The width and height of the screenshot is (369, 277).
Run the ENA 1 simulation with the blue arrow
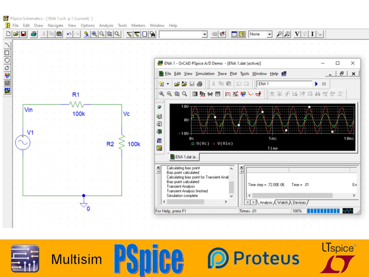click(x=316, y=84)
